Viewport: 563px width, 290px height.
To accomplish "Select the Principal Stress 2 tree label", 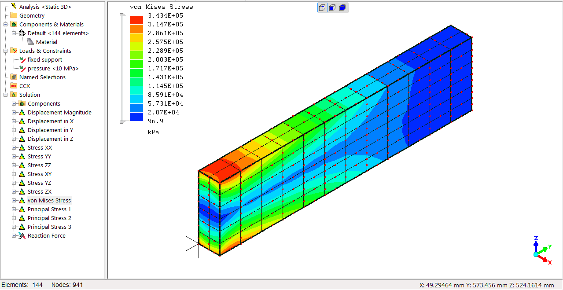I will click(49, 218).
